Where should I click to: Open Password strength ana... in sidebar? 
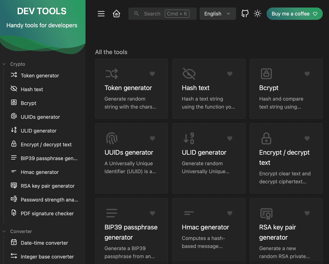point(49,200)
